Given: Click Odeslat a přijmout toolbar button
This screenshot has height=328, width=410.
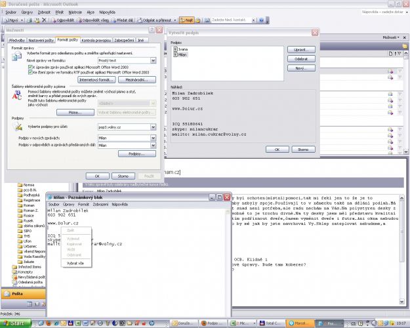Looking at the screenshot, I should click(154, 20).
